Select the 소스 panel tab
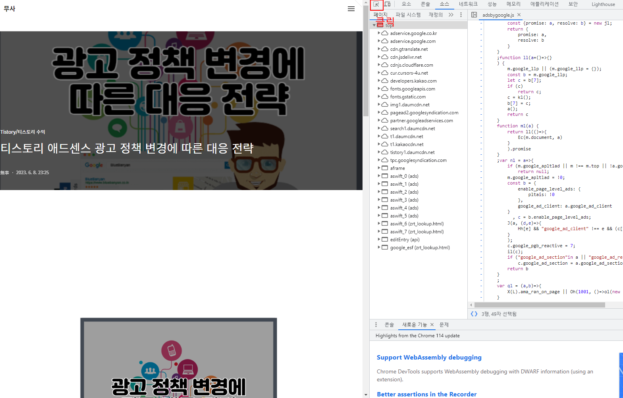Image resolution: width=623 pixels, height=398 pixels. point(444,4)
